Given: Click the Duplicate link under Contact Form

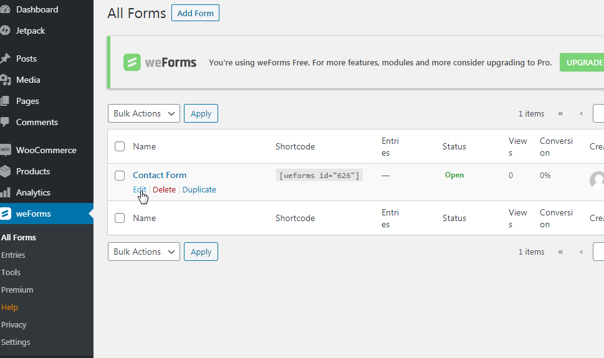Looking at the screenshot, I should click(x=199, y=189).
